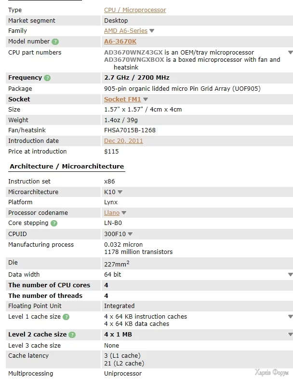This screenshot has width=293, height=379.
Task: Click the help icon beside Level 1 cache size
Action: click(x=66, y=317)
